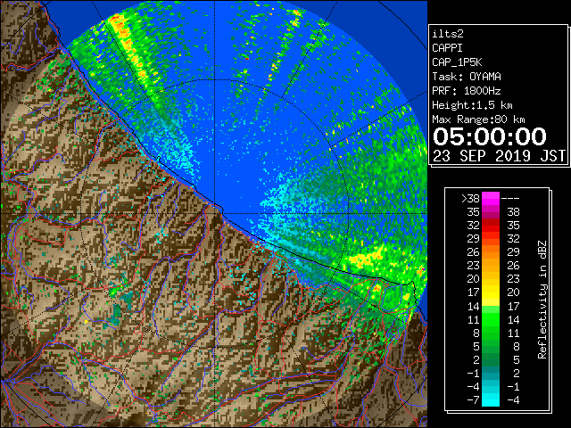Pick the dark green band beside 2
The width and height of the screenshot is (571, 428).
click(491, 359)
